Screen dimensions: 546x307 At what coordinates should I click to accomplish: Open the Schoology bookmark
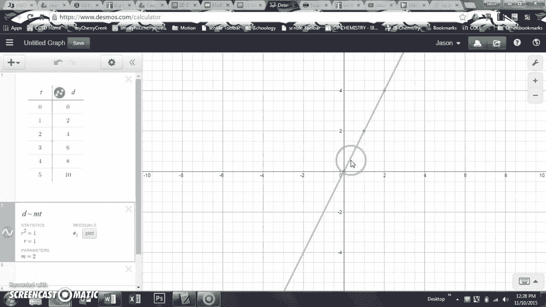[x=260, y=28]
